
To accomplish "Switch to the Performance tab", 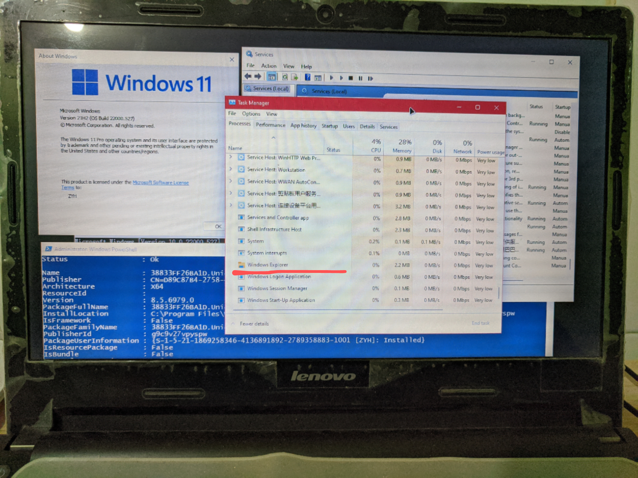I will [x=270, y=125].
